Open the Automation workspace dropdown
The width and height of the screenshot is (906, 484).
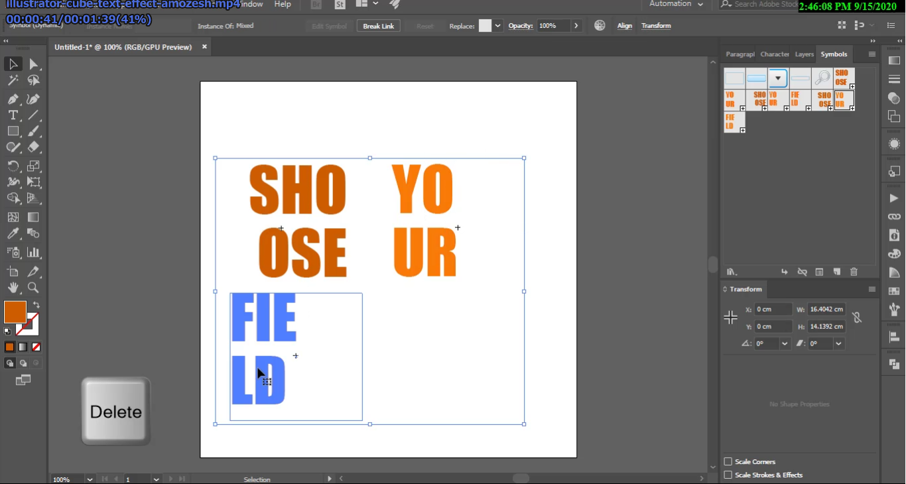(x=676, y=4)
